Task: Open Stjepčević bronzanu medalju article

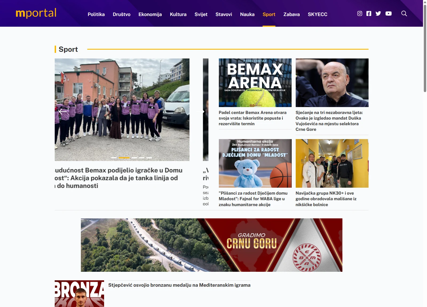Action: (x=179, y=285)
